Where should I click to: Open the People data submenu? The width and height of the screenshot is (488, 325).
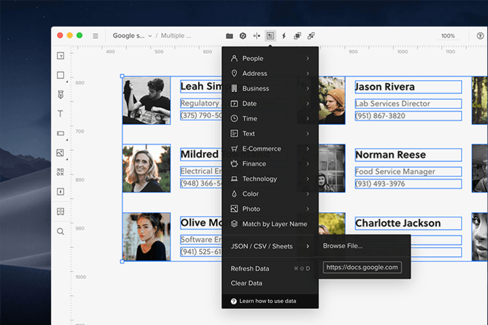[270, 58]
